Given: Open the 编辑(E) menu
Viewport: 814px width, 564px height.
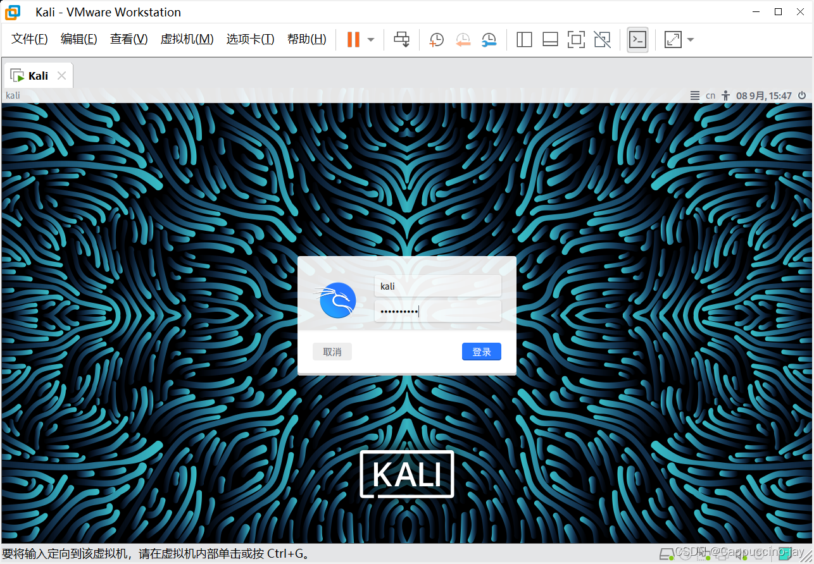Looking at the screenshot, I should coord(79,39).
